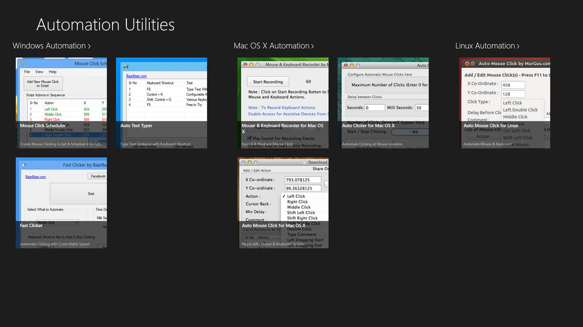Click the BaarBaar.com link in Fast Clicker
583x327 pixels.
(x=36, y=177)
